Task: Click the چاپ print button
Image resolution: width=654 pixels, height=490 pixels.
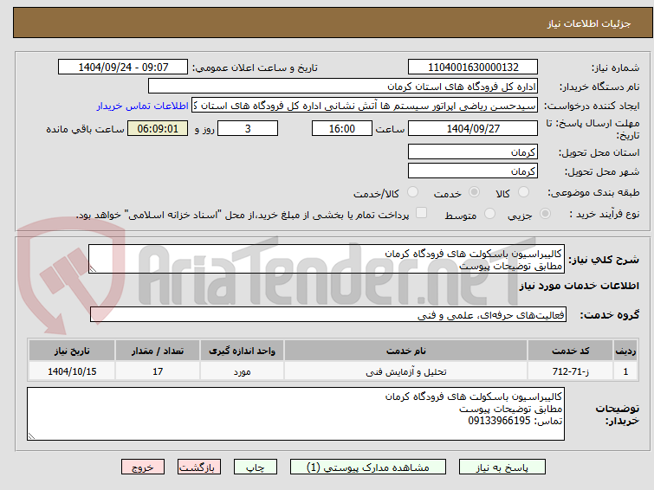Action: point(256,467)
